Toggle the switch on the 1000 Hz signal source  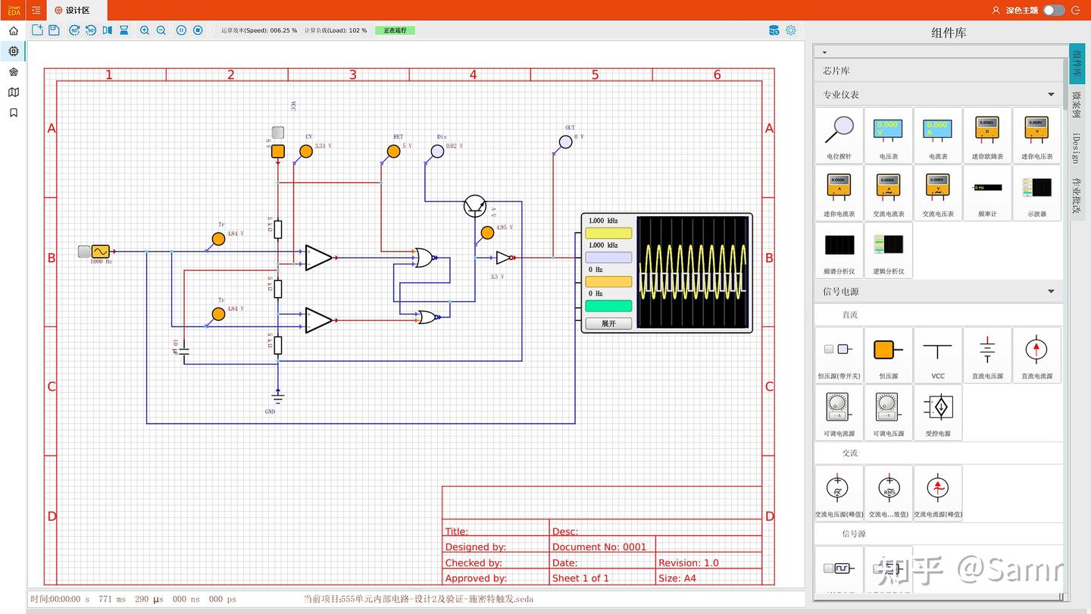tap(83, 251)
